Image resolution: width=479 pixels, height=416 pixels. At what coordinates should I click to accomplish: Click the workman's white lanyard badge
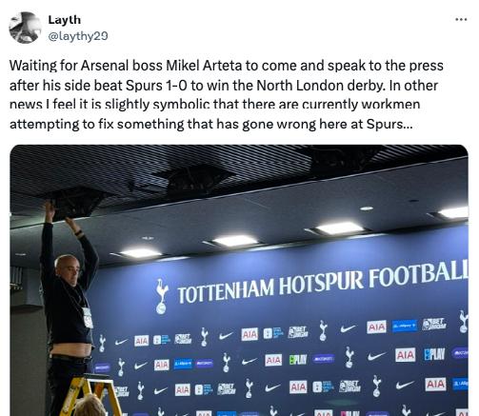point(88,318)
